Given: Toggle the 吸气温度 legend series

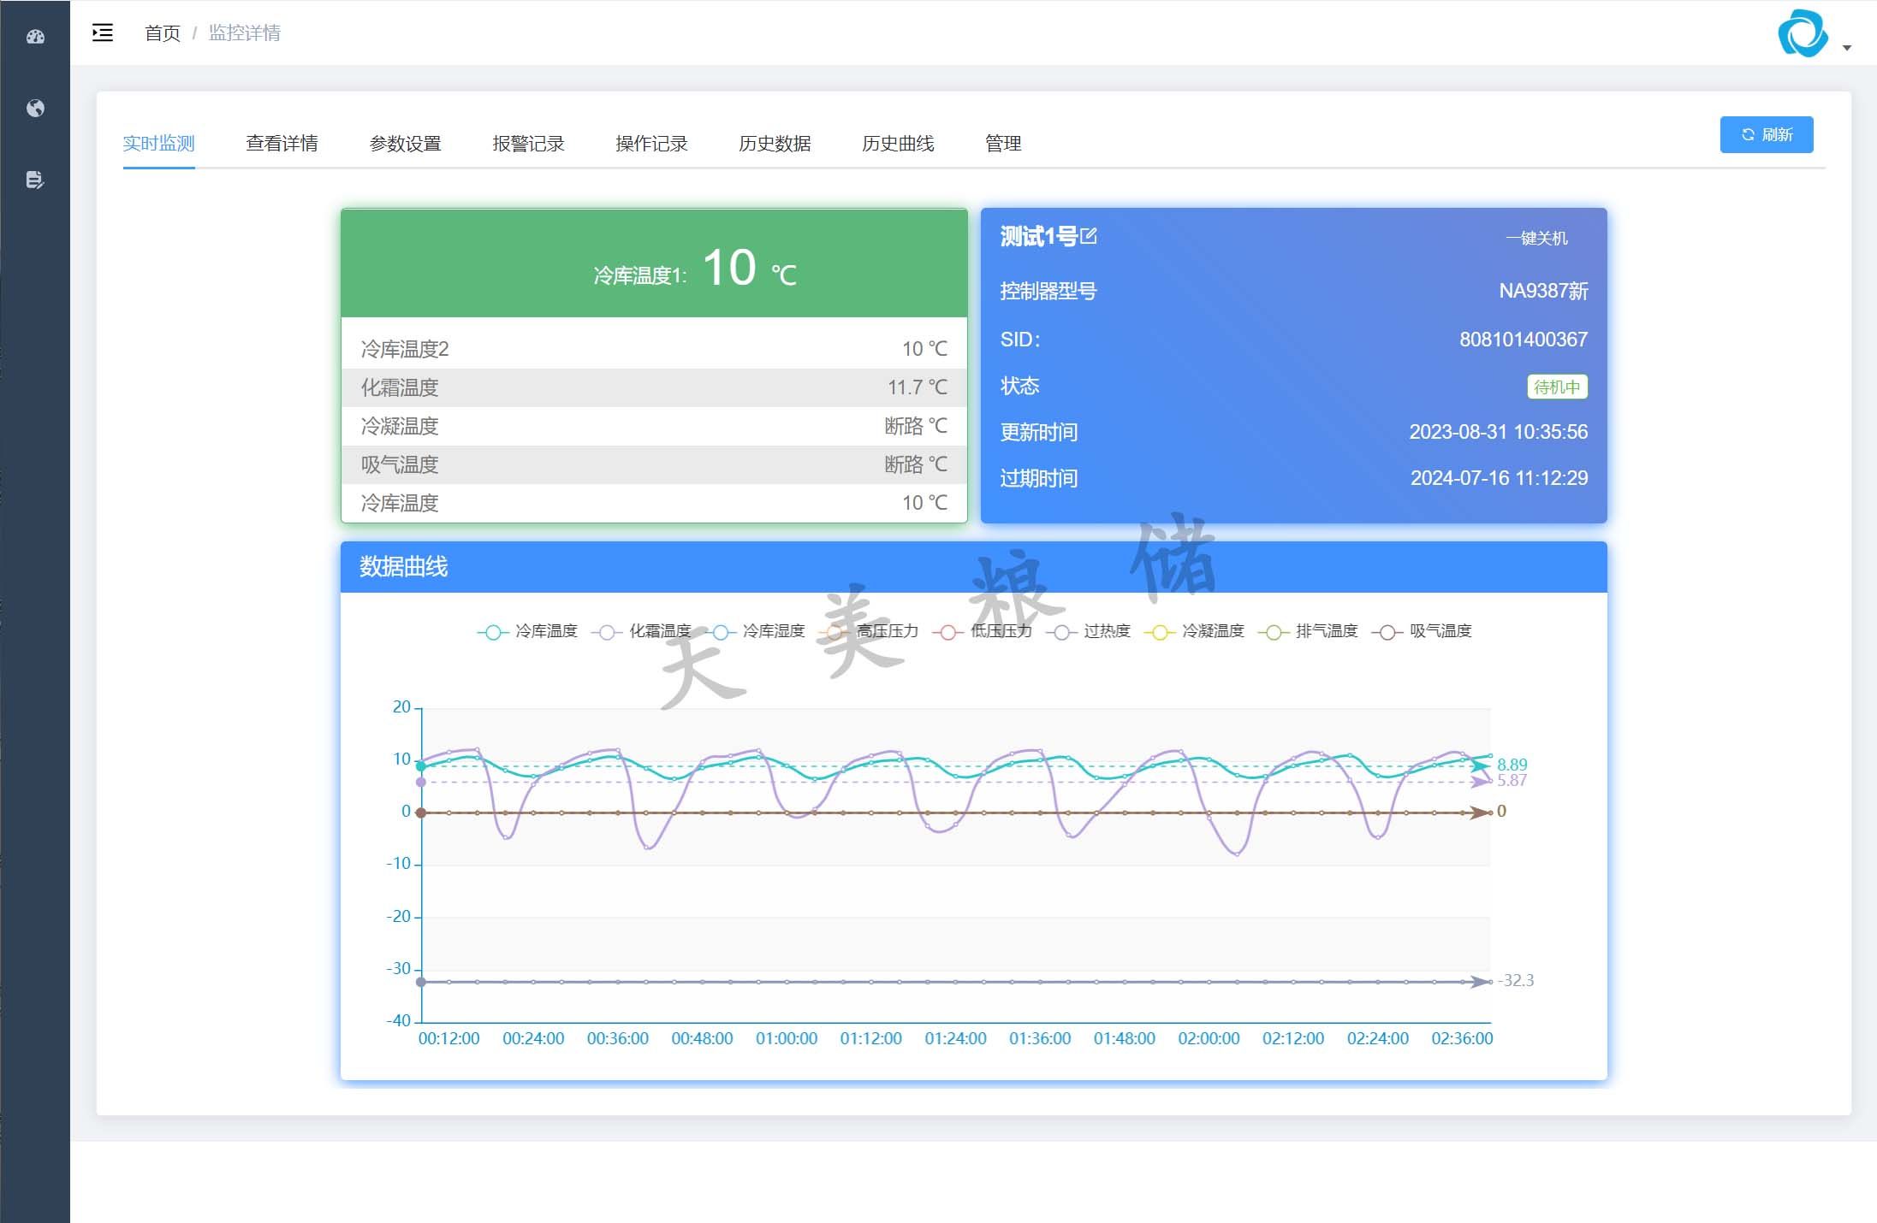Looking at the screenshot, I should pos(1422,631).
